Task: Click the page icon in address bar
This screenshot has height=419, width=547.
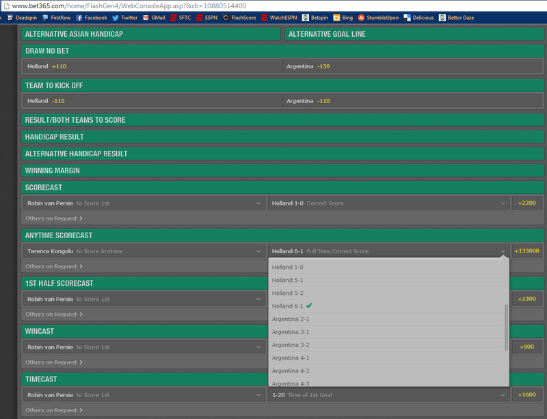Action: [x=6, y=6]
